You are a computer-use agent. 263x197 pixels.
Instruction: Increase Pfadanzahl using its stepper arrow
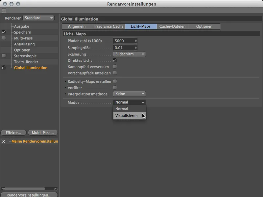pyautogui.click(x=135, y=40)
